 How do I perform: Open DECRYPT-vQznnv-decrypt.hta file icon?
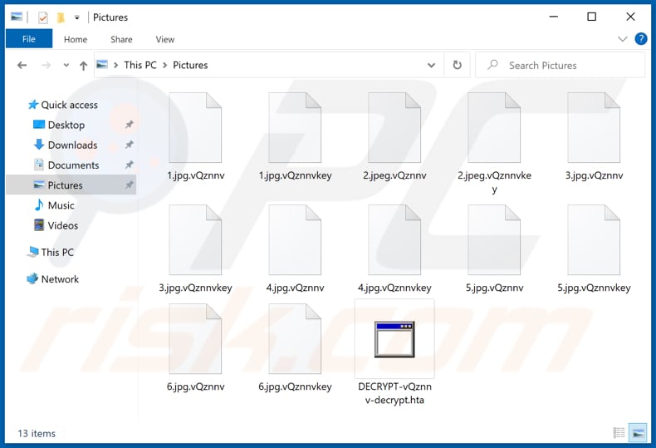[x=394, y=338]
